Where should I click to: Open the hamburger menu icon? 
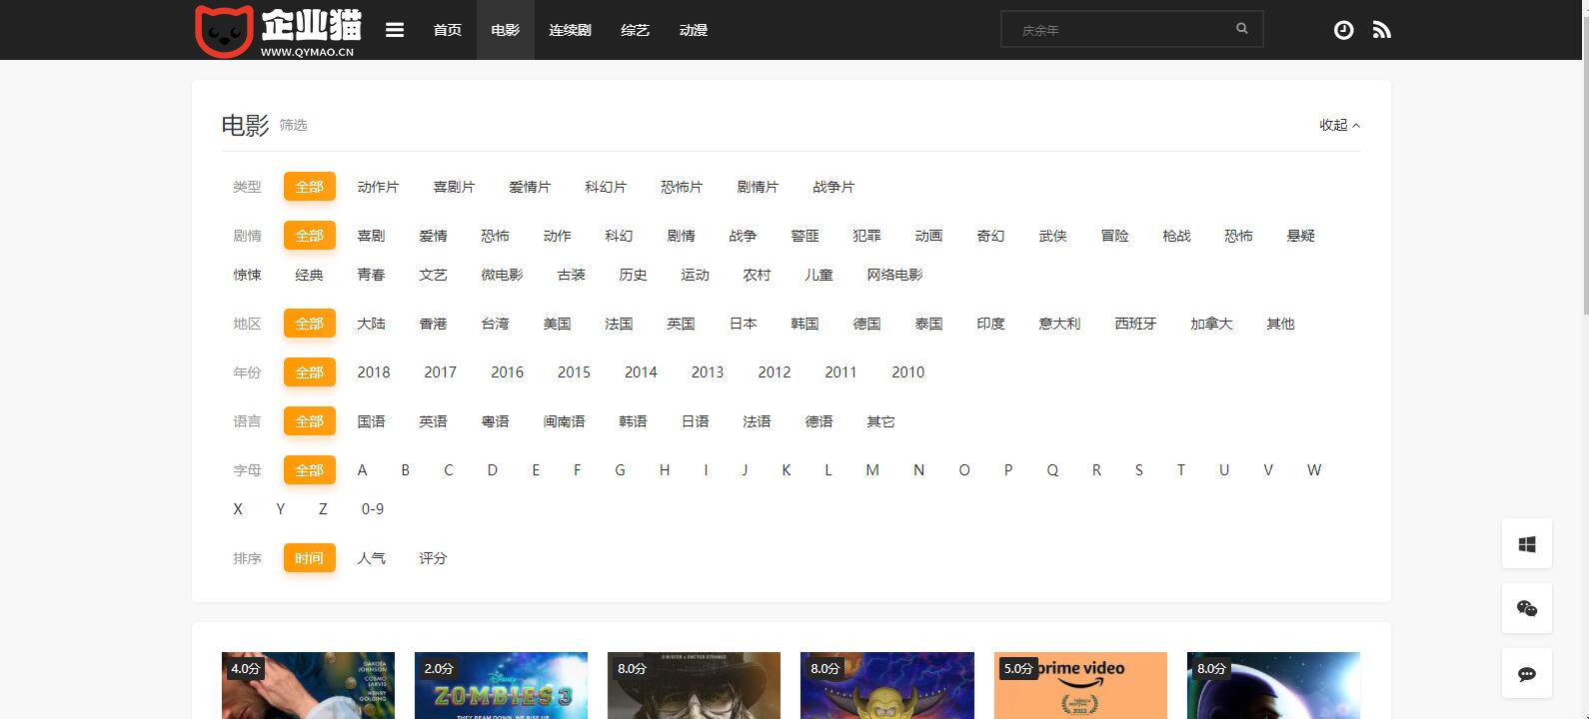tap(395, 30)
